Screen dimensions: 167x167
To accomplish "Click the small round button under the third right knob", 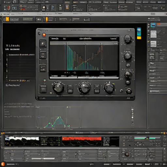I will click(128, 83).
